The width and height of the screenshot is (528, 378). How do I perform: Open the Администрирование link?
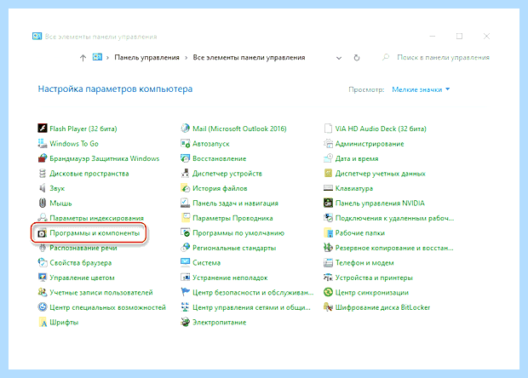click(x=370, y=144)
